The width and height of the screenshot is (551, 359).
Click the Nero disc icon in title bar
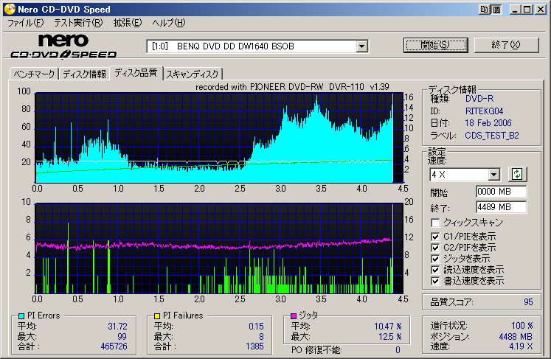pyautogui.click(x=10, y=9)
